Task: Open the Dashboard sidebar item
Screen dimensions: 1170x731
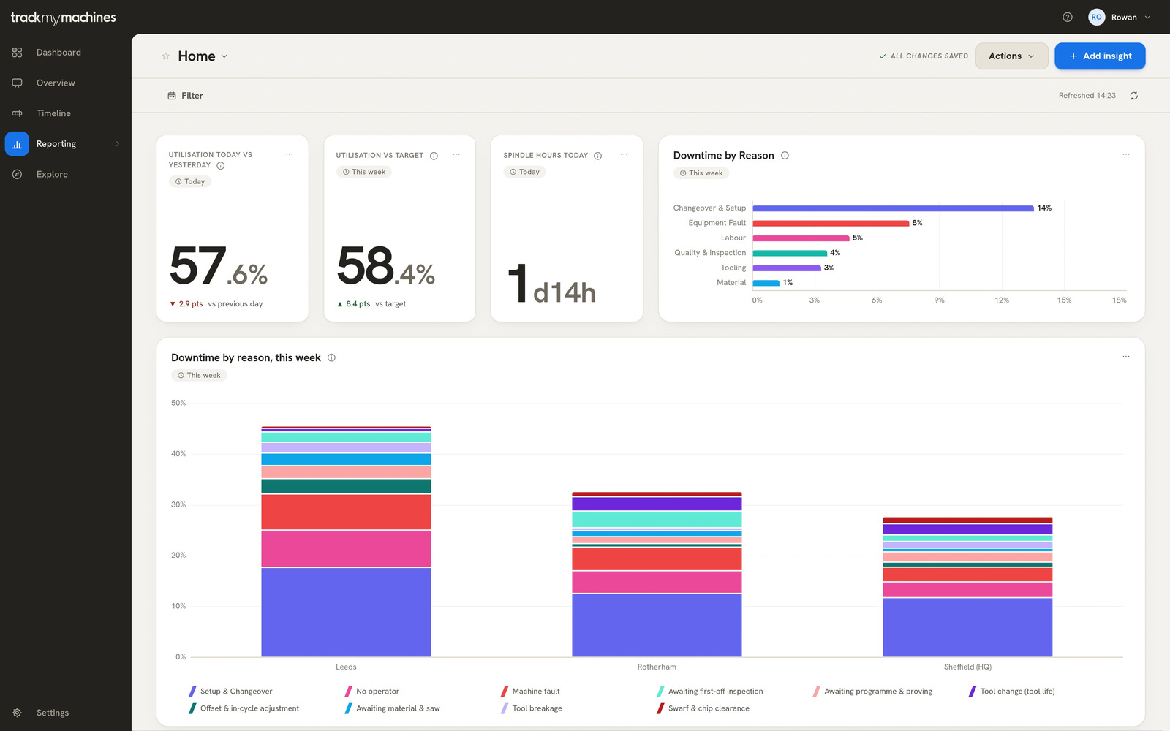Action: tap(66, 53)
